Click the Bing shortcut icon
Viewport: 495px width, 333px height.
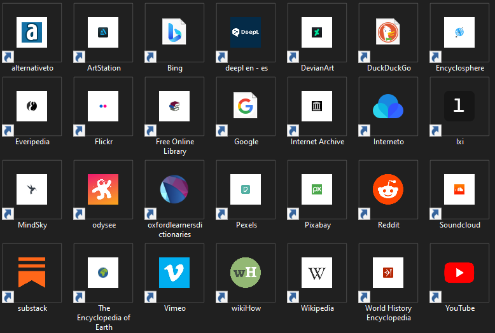click(x=174, y=32)
